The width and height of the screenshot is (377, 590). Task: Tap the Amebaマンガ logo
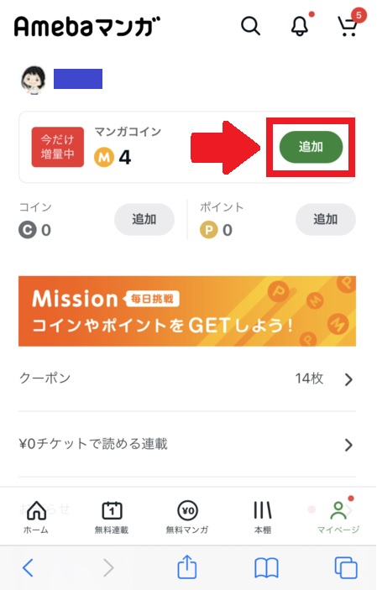point(87,26)
